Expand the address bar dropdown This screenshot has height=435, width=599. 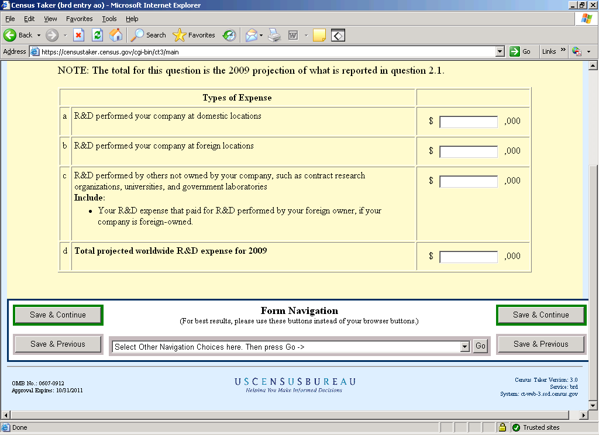point(500,51)
